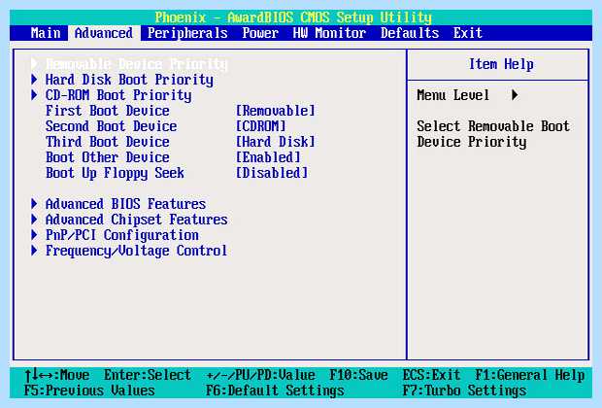Viewport: 602px width, 408px height.
Task: Click the F1:General Help hint
Action: coord(530,375)
